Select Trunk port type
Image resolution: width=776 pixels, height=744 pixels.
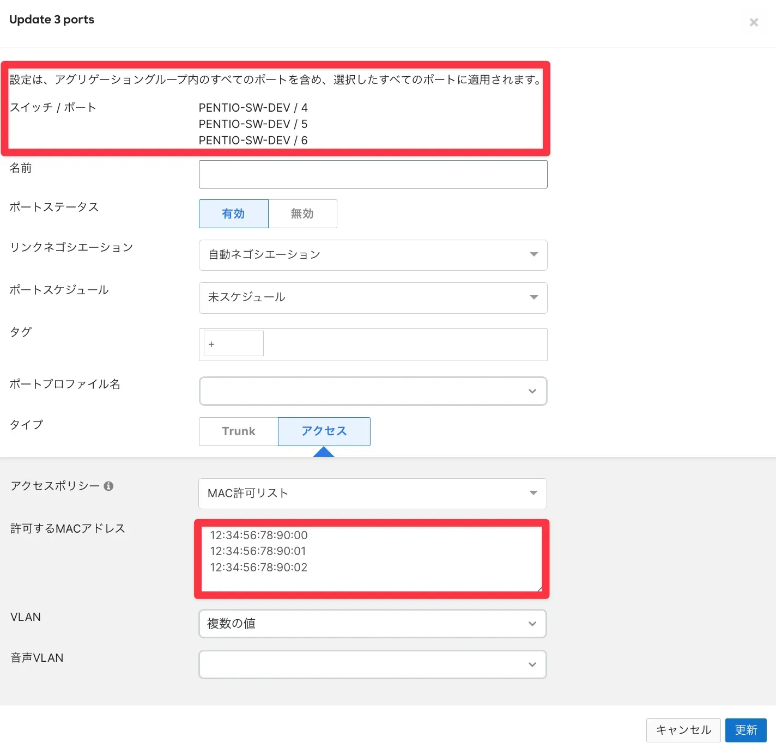[239, 431]
